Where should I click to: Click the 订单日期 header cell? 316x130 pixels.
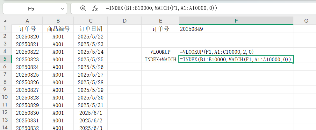click(x=90, y=29)
